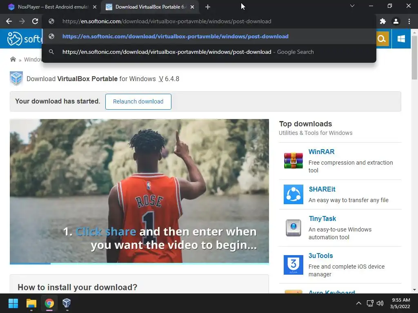Open the volume tray icon
The image size is (418, 313).
[380, 303]
